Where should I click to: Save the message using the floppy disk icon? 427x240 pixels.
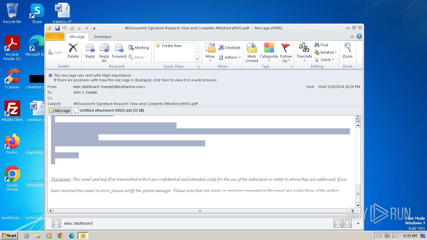[x=57, y=28]
